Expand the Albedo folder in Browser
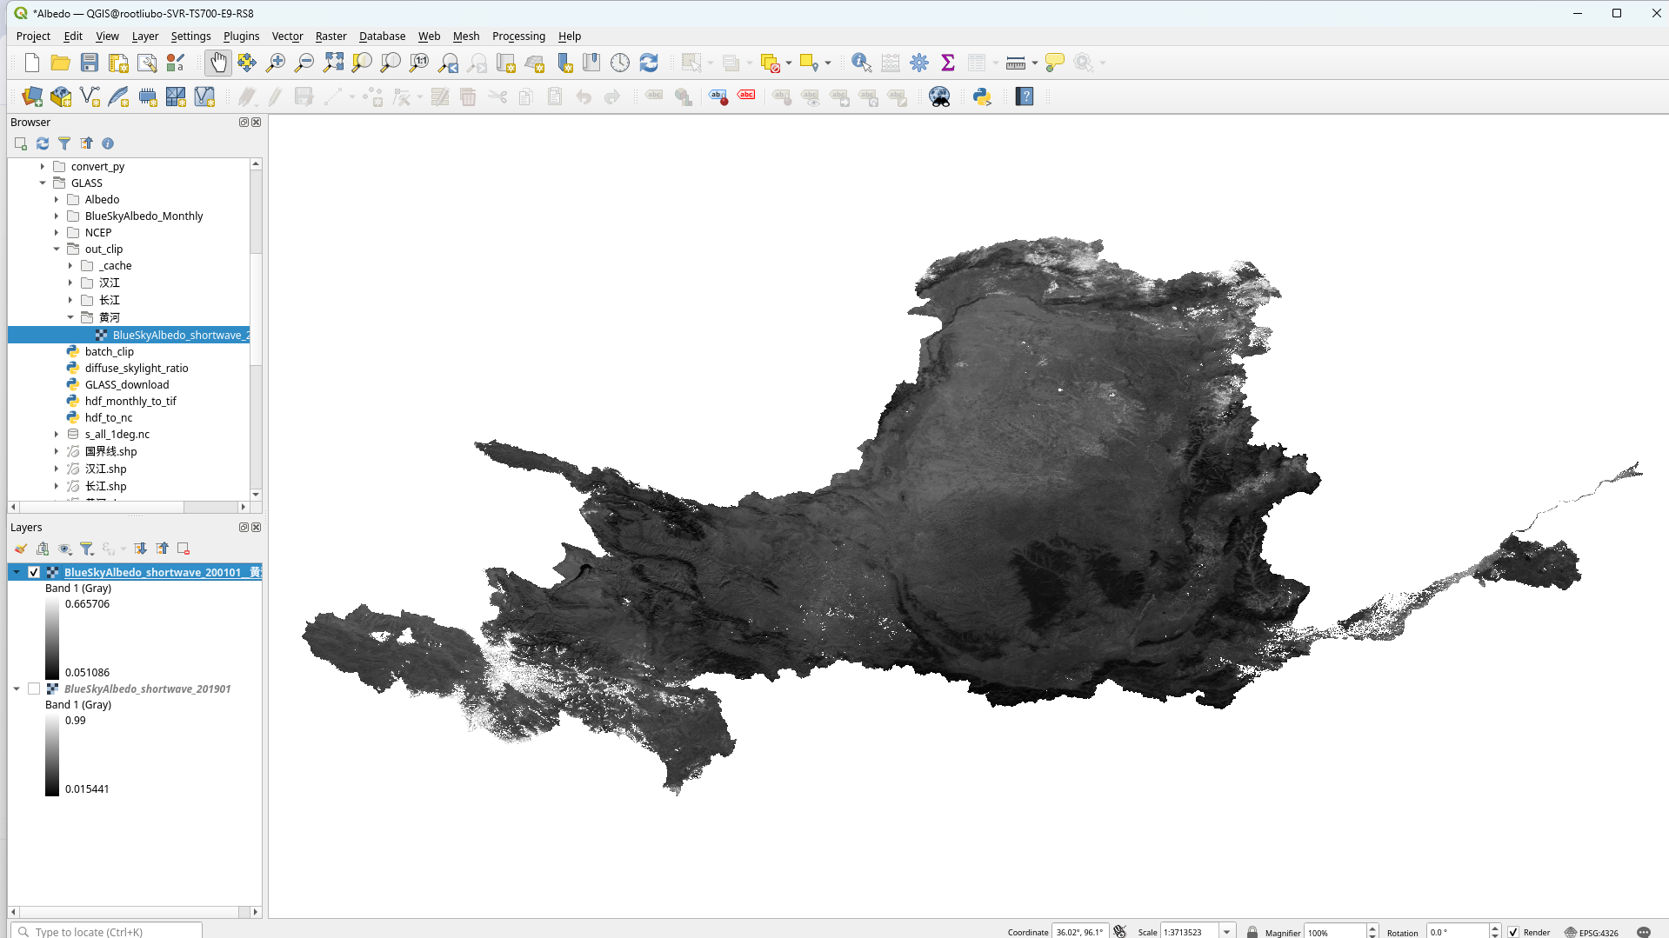 57,199
